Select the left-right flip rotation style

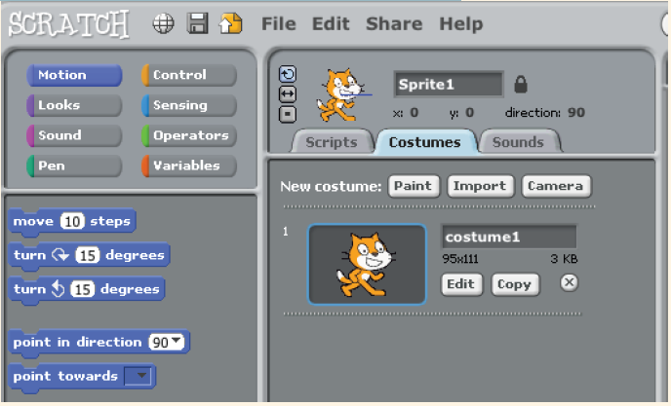[288, 94]
